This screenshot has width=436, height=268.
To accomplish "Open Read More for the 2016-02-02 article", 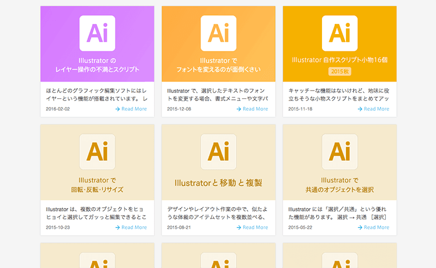I will (131, 109).
